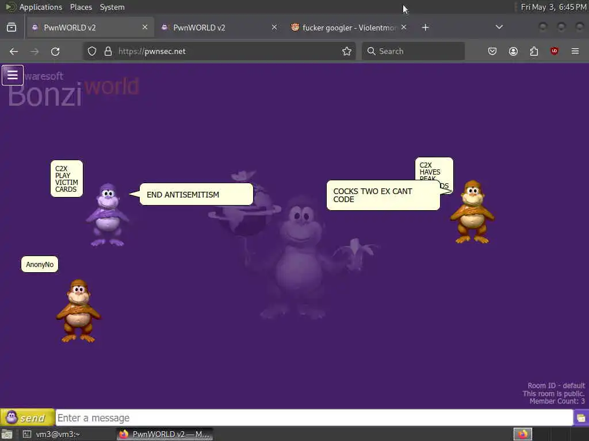Viewport: 589px width, 441px height.
Task: Click the Room ID - default text
Action: pyautogui.click(x=556, y=385)
